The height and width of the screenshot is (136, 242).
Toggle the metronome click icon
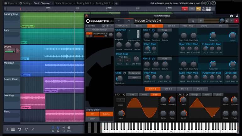pyautogui.click(x=53, y=131)
